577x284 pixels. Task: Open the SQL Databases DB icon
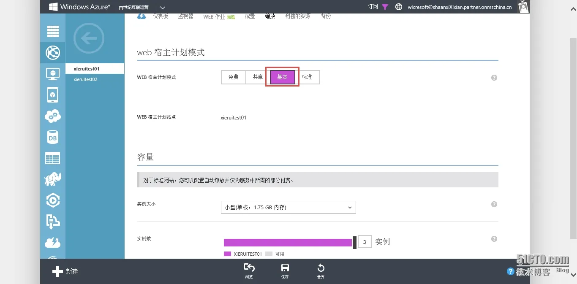[53, 137]
